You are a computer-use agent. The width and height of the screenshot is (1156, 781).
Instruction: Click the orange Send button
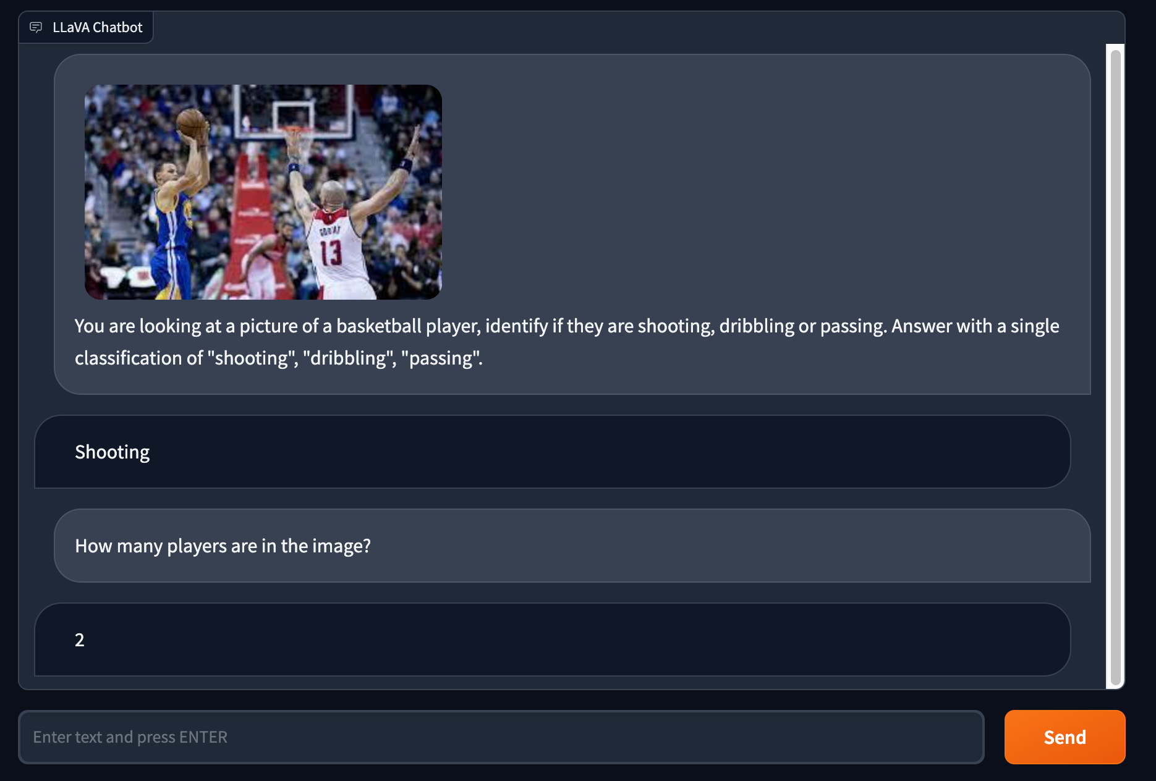(1065, 737)
